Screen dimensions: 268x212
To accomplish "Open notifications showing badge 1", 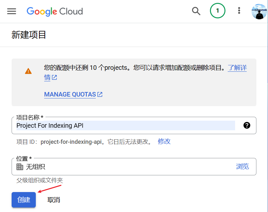I will (217, 11).
